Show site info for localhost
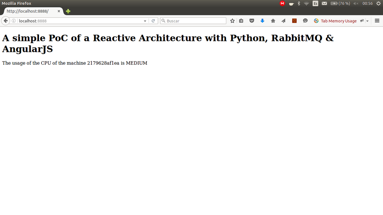This screenshot has width=383, height=215. (x=14, y=21)
